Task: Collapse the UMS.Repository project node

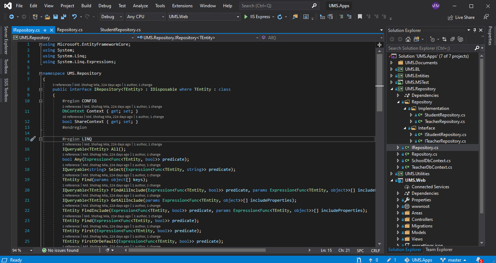Action: coord(392,89)
